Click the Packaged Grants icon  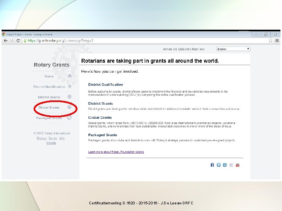69,118
